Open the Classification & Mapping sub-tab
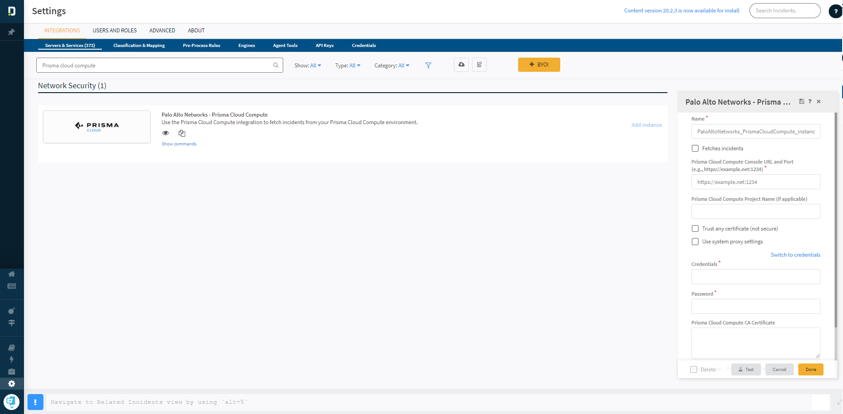The width and height of the screenshot is (843, 414). [x=139, y=46]
